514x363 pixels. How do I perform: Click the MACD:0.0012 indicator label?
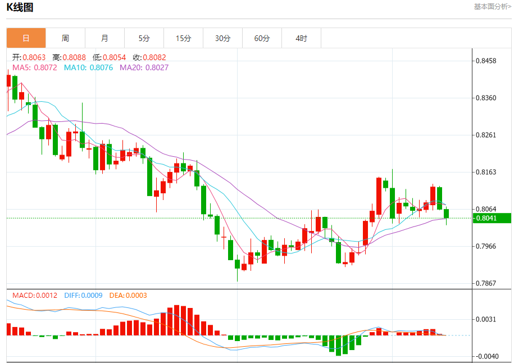pos(35,296)
